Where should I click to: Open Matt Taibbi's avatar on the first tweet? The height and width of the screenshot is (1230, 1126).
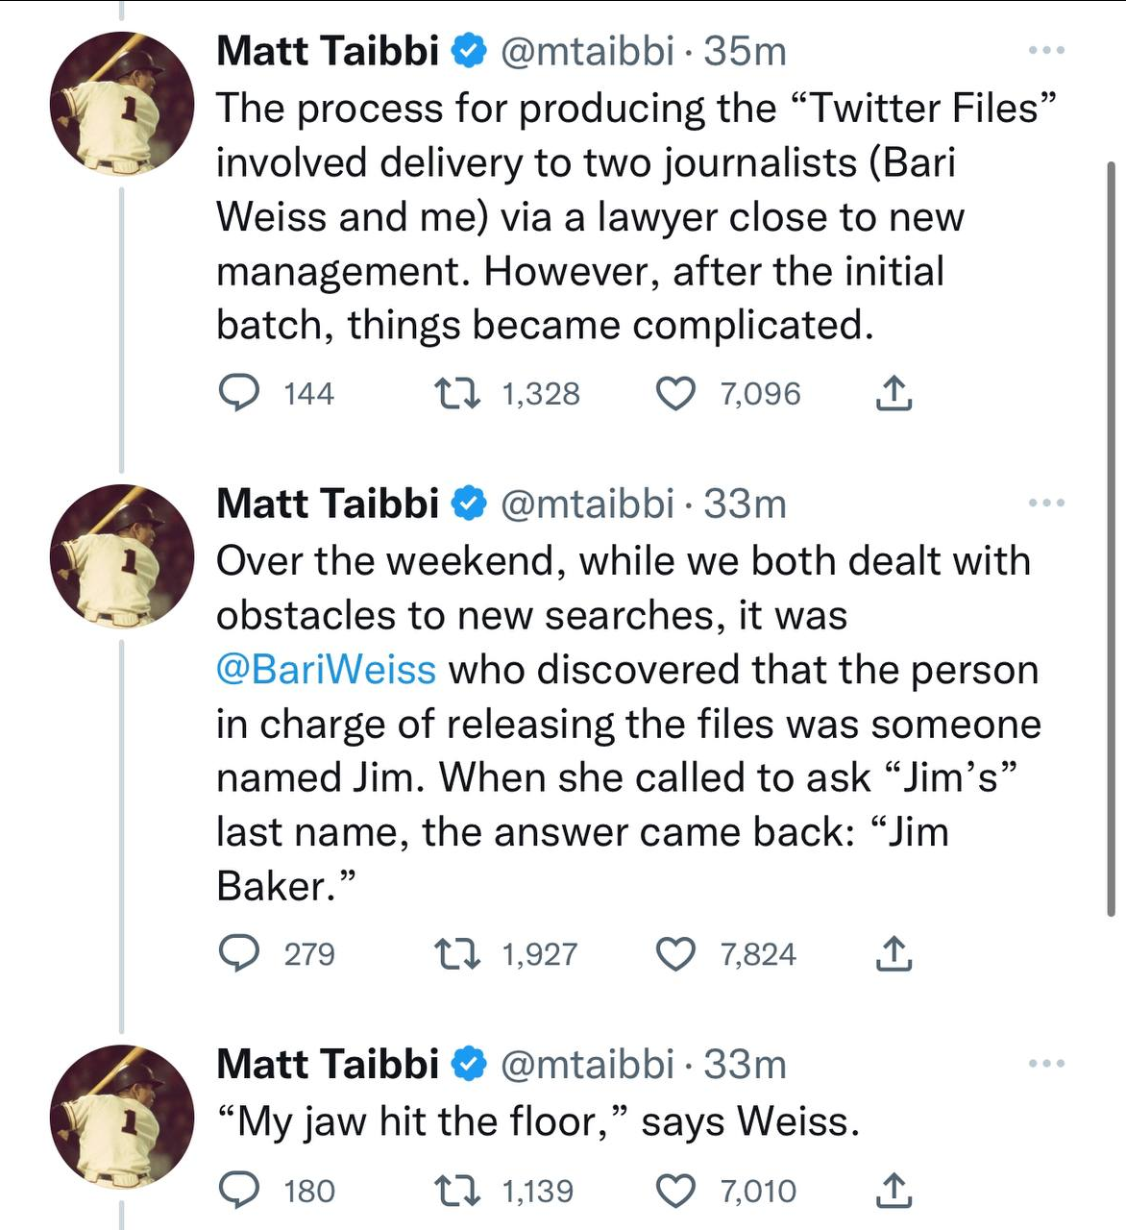122,103
